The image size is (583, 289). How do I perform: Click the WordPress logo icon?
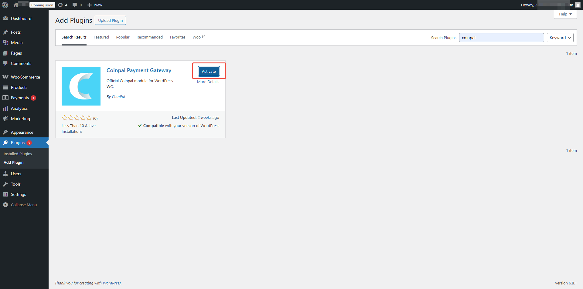5,5
